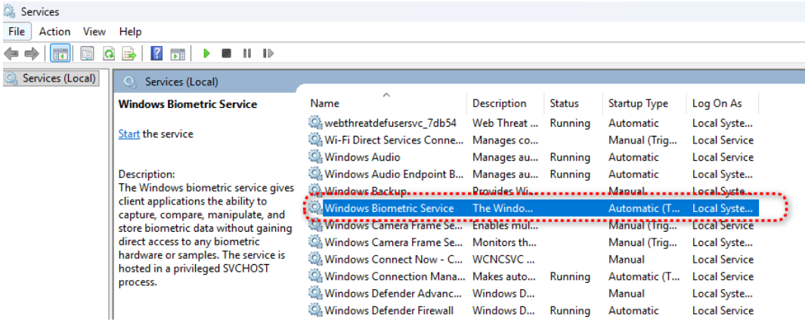Go forward using the toolbar Forward arrow
The height and width of the screenshot is (326, 805).
click(x=32, y=54)
